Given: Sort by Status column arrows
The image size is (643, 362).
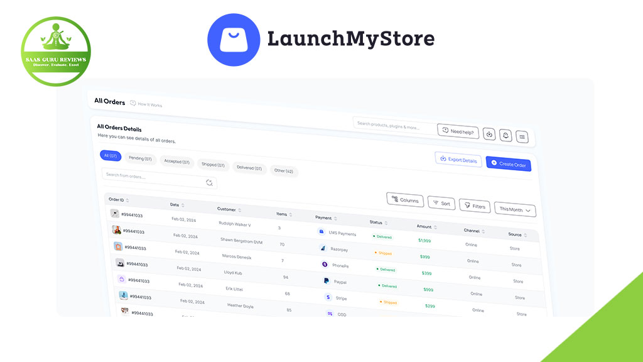Looking at the screenshot, I should pos(386,223).
